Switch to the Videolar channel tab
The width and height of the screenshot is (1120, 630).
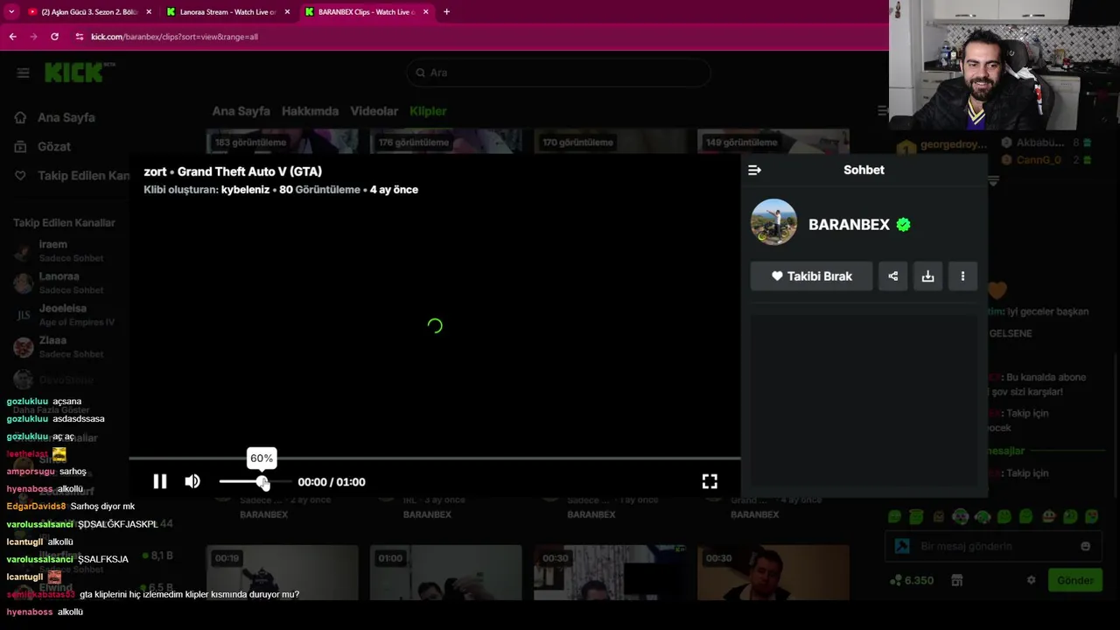pos(374,111)
